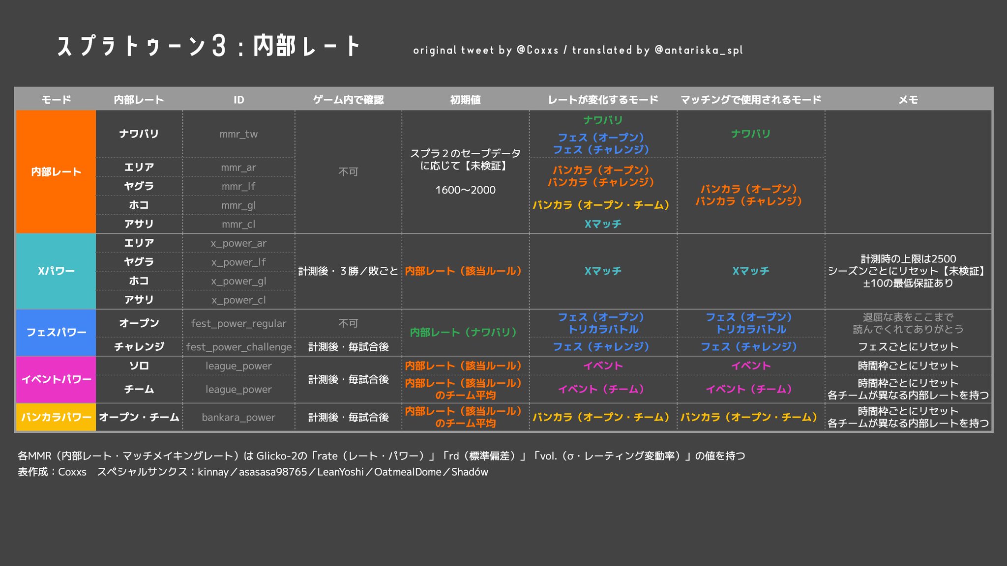Select the x_power_cl ID cell

pos(238,300)
